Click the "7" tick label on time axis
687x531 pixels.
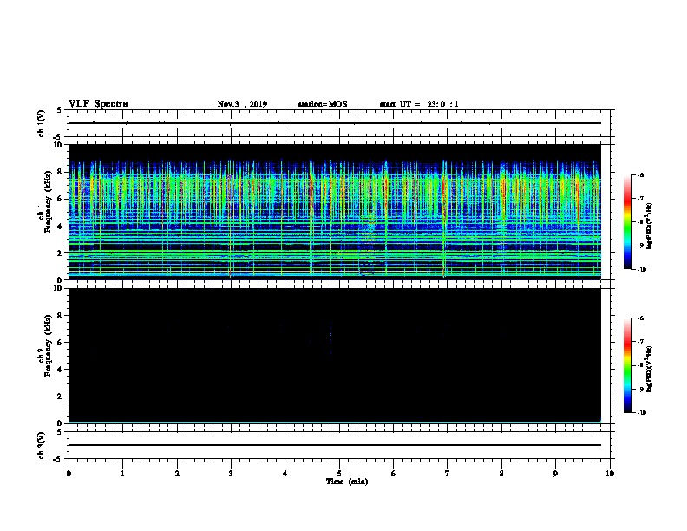pos(448,473)
